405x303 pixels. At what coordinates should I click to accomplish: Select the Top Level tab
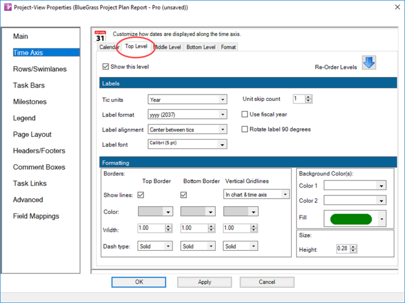tap(136, 46)
